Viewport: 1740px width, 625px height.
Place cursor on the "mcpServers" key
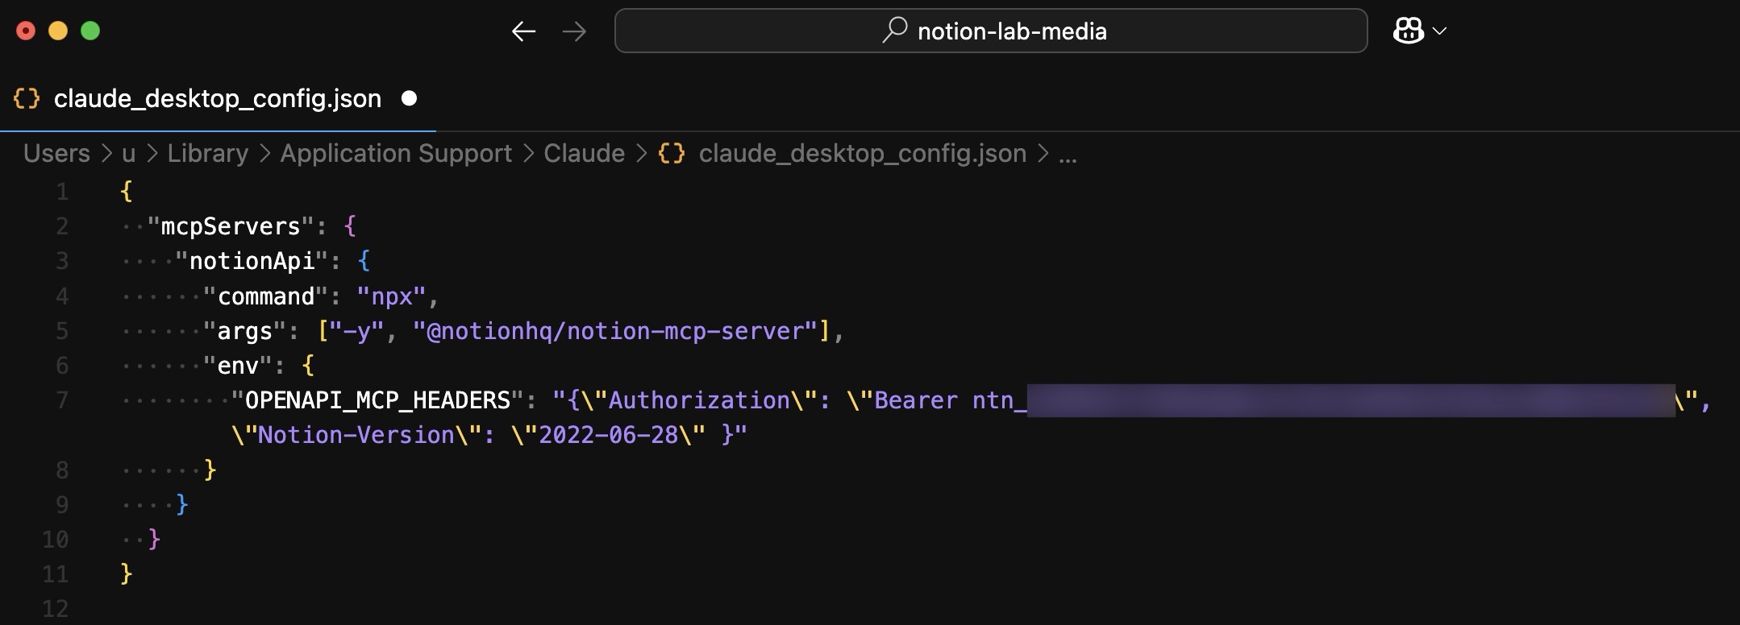(x=231, y=226)
